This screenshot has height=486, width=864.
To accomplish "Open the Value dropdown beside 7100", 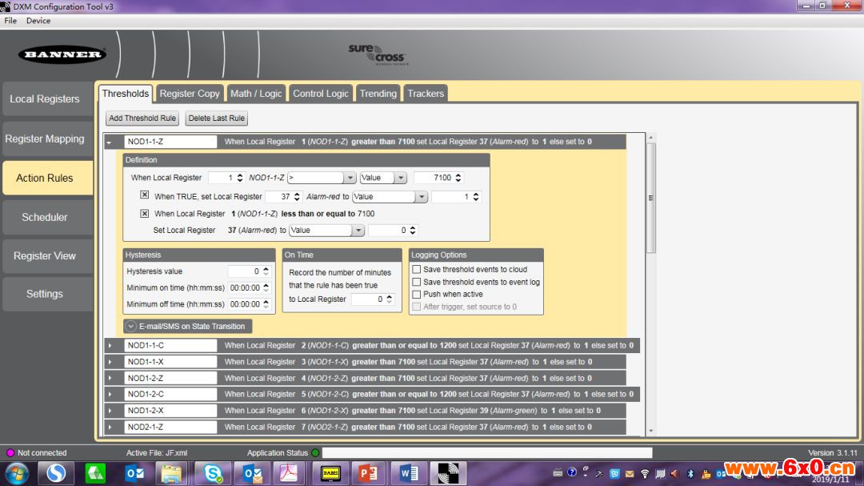I will click(x=383, y=178).
